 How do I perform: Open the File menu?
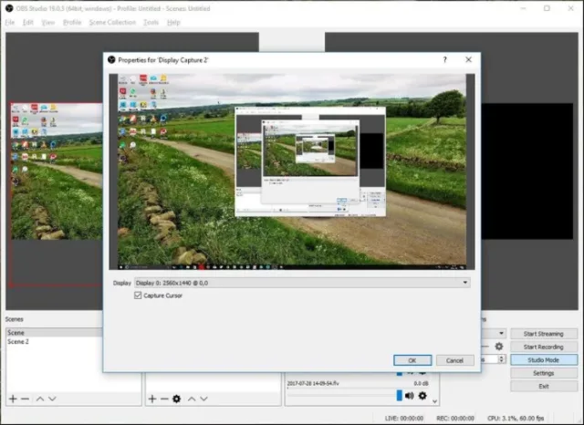click(x=10, y=22)
